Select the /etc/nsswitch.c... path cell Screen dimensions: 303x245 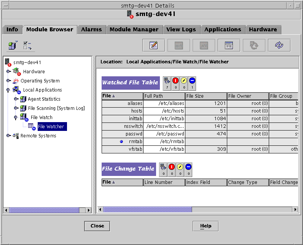164,126
